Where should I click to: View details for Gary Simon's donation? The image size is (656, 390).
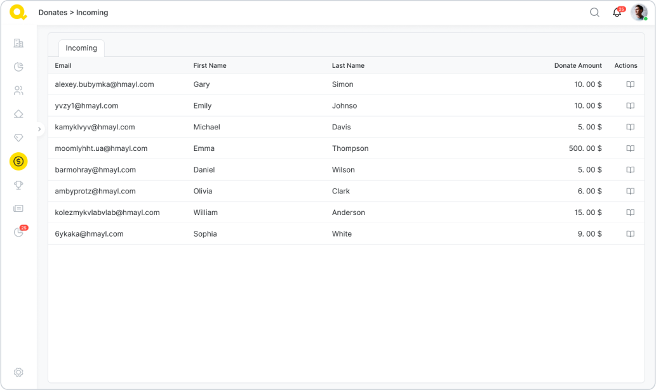pos(630,84)
